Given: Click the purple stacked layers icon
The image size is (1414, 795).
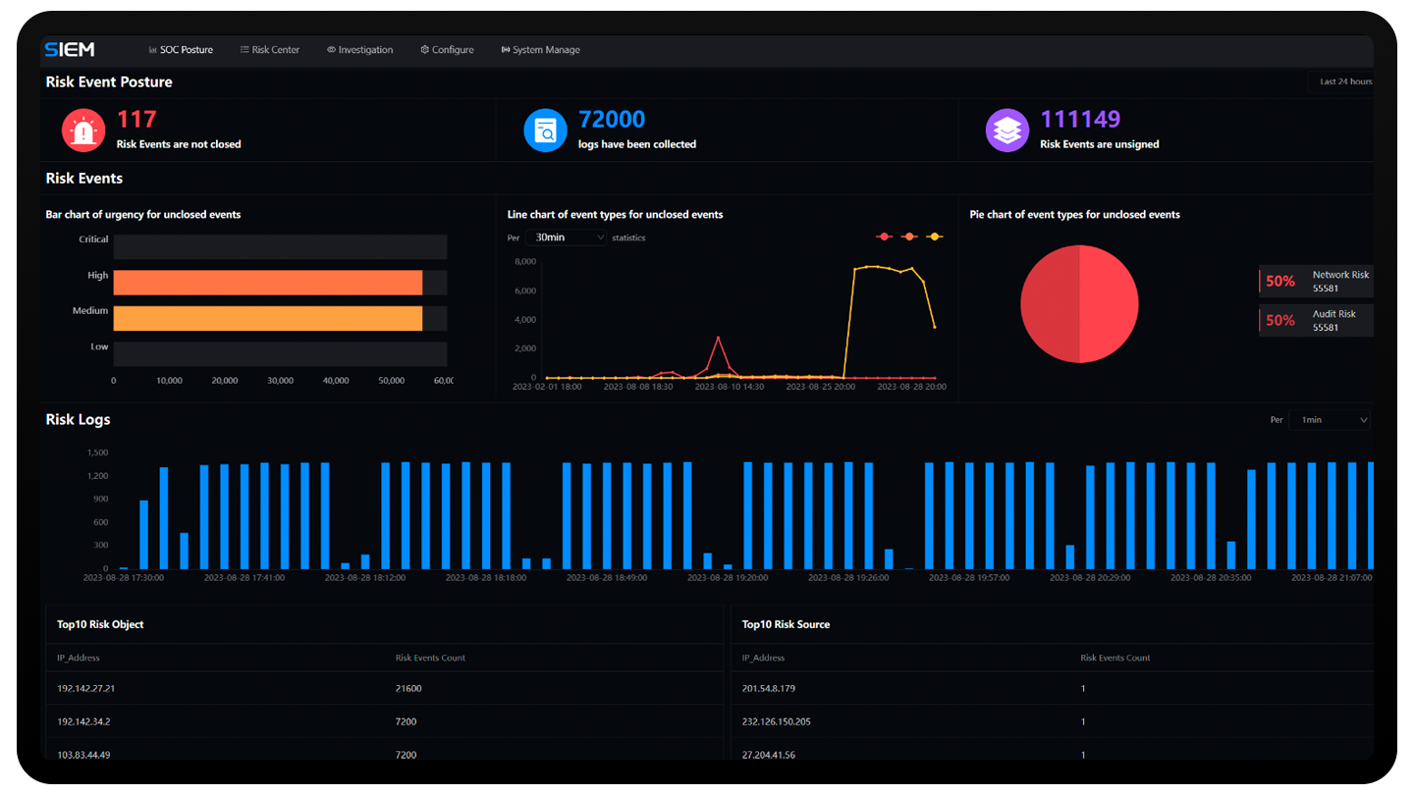Looking at the screenshot, I should (1007, 131).
